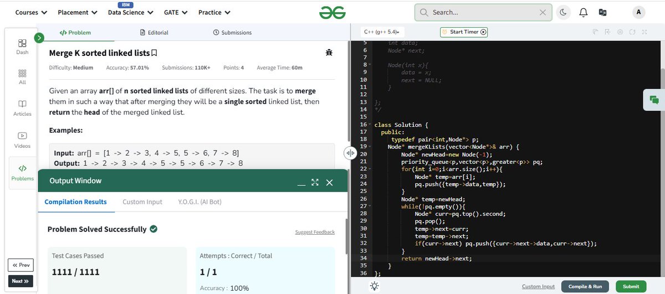Clear the search box with X
Screen dimensions: 665x294
point(543,12)
